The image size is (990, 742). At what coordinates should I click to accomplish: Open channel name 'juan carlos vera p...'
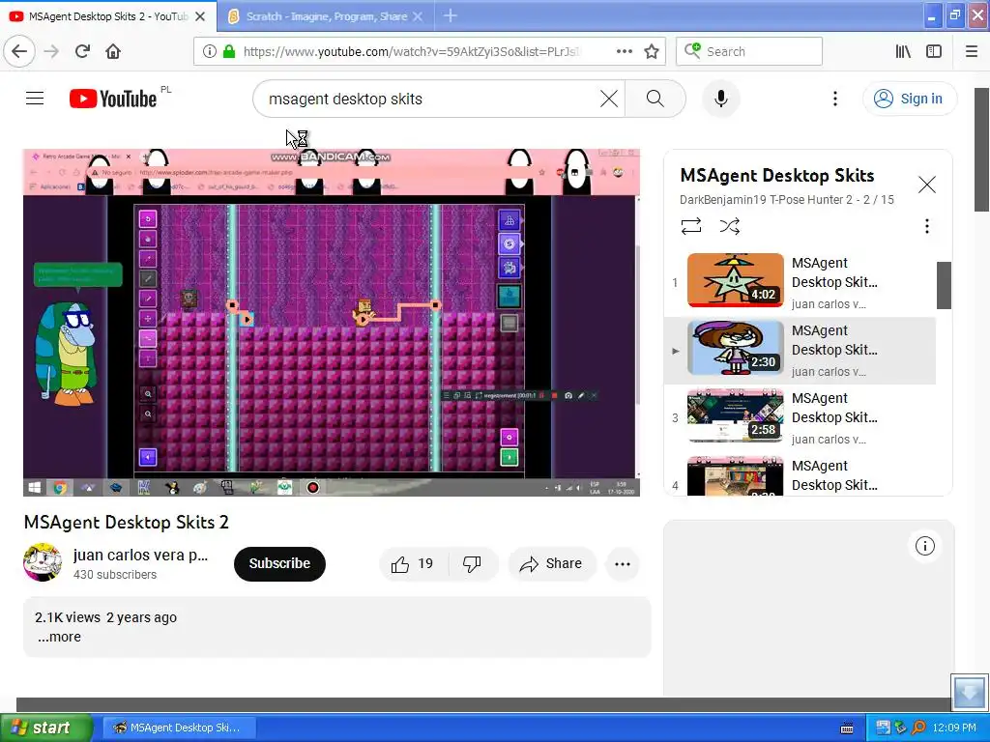tap(140, 555)
